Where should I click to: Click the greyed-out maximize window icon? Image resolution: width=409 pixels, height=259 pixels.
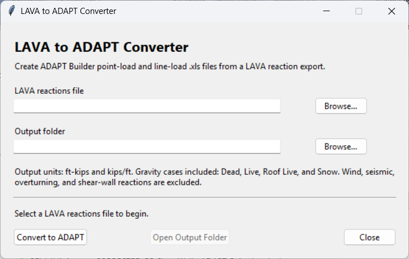[359, 11]
